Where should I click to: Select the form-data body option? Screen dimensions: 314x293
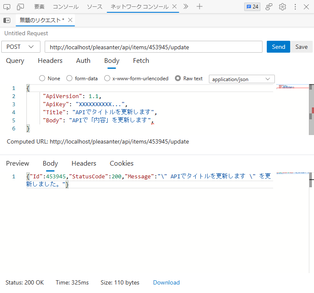click(x=69, y=79)
